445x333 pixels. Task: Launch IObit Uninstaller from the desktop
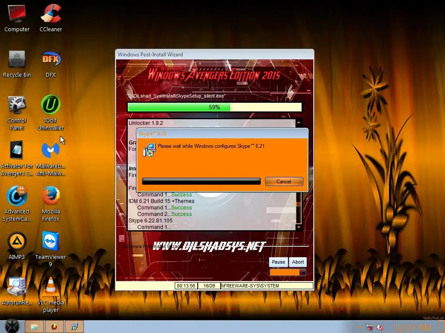point(50,113)
